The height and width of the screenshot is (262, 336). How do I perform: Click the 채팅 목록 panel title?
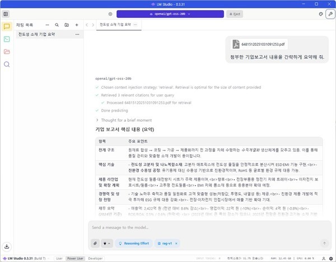point(25,25)
